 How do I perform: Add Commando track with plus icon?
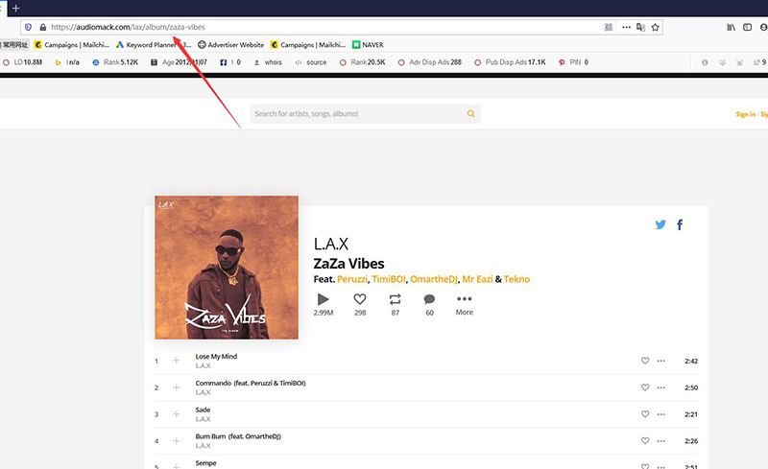point(176,387)
